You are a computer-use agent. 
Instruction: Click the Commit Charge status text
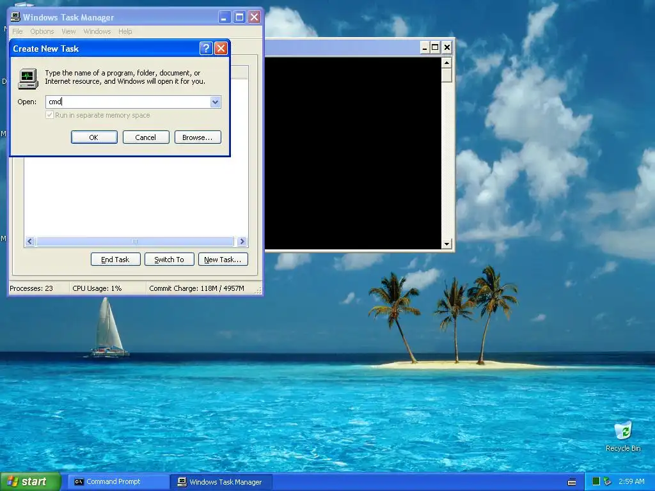[x=196, y=288]
